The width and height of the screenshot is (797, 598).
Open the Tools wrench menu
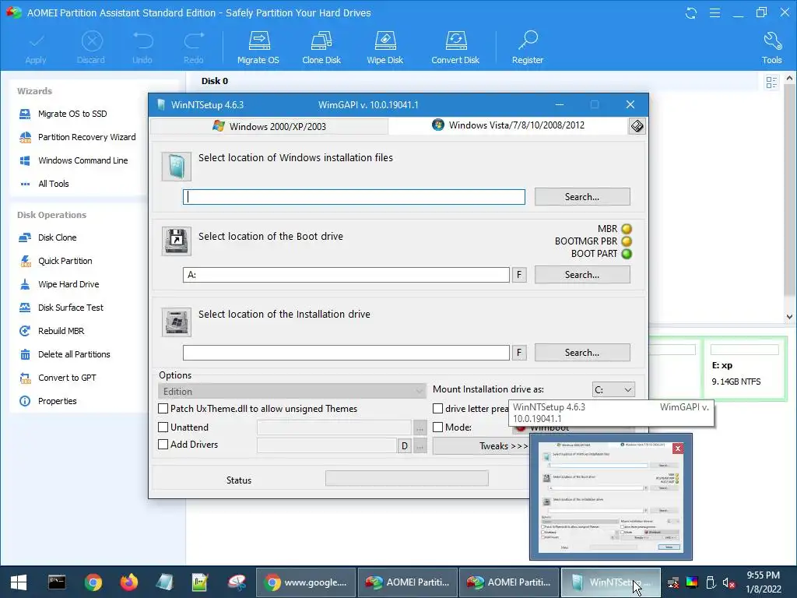pos(771,47)
